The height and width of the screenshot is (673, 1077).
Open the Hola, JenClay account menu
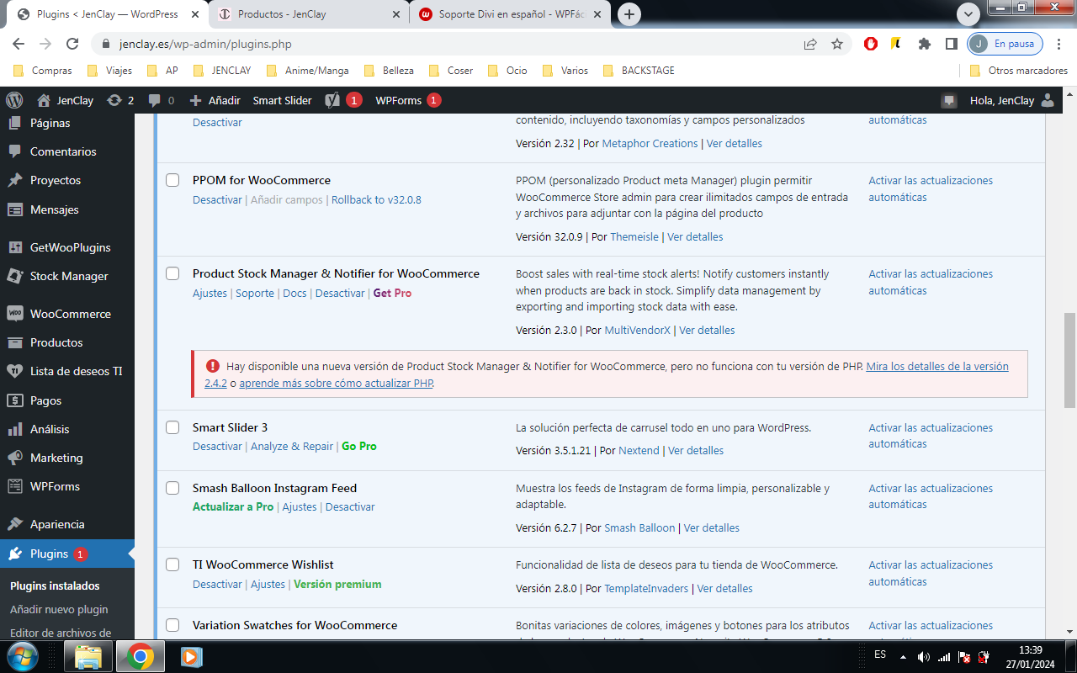pos(1011,100)
